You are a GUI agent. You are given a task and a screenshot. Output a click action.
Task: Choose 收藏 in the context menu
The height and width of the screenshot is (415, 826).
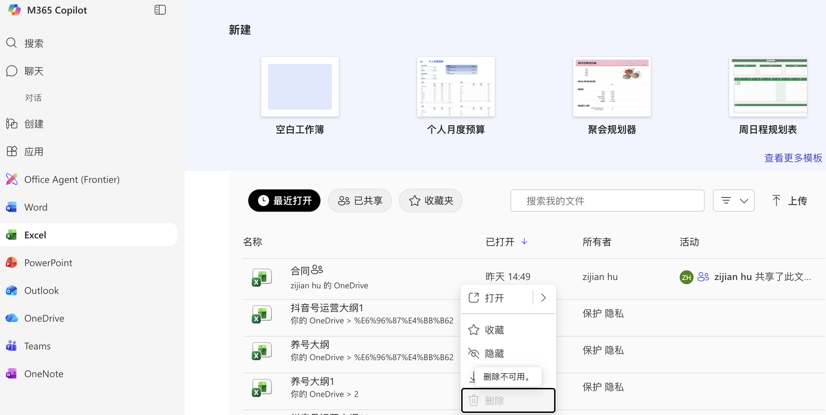508,330
